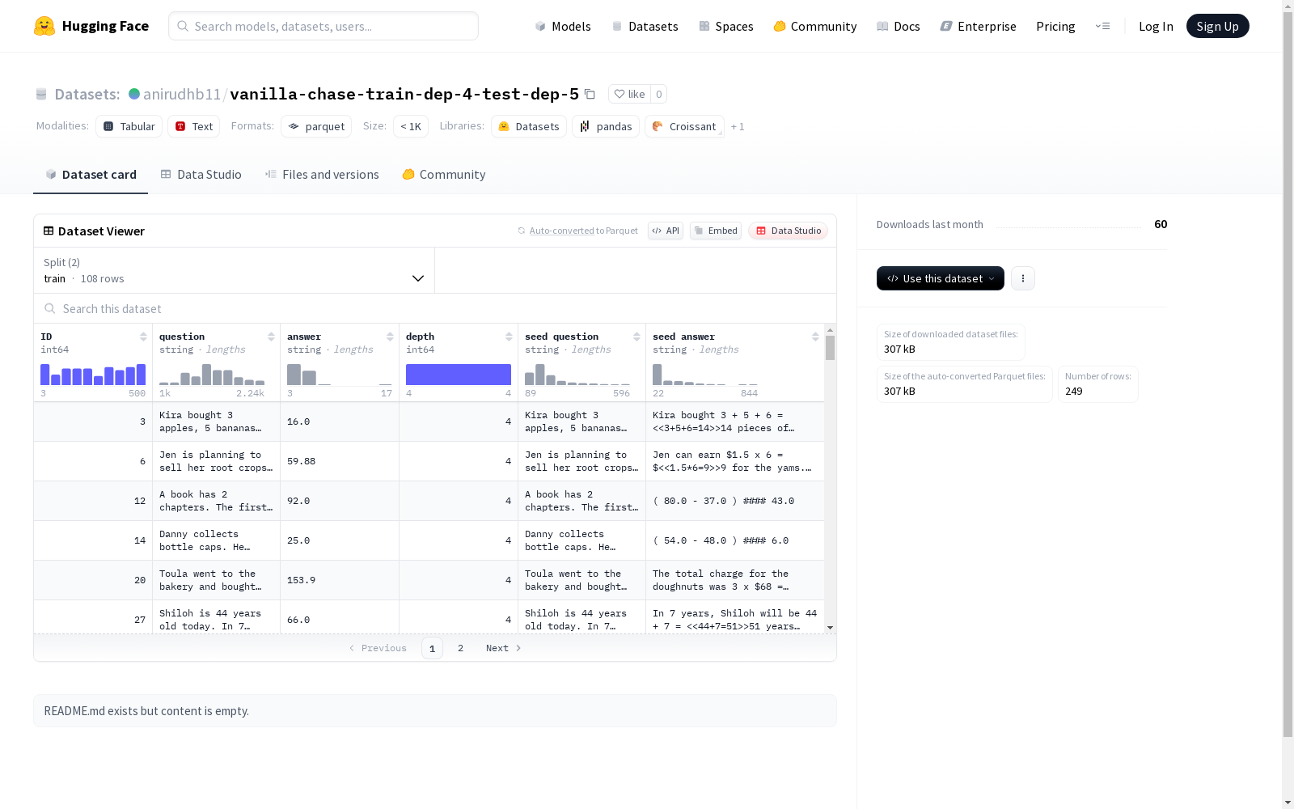Viewport: 1294px width, 809px height.
Task: Focus the global search models field
Action: point(323,26)
